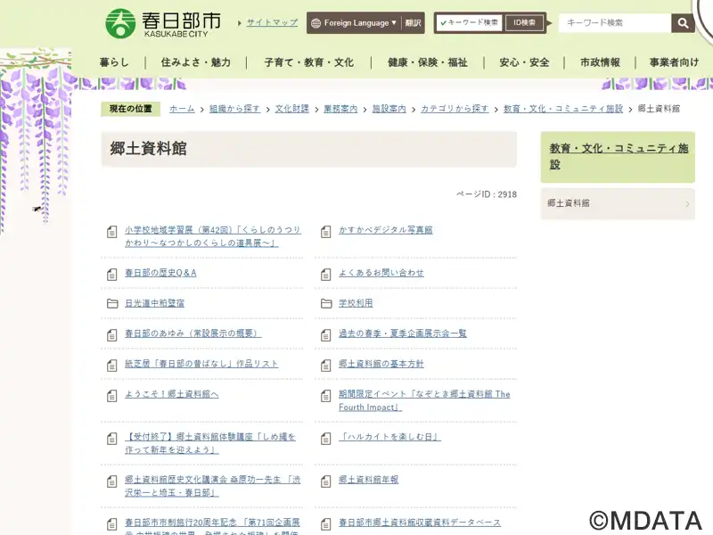Click document icon beside ようこそ！郷土資料館へ
713x535 pixels.
click(112, 396)
